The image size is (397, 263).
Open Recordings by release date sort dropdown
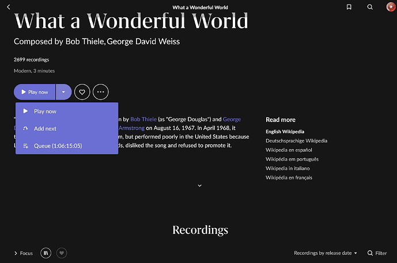click(x=326, y=253)
